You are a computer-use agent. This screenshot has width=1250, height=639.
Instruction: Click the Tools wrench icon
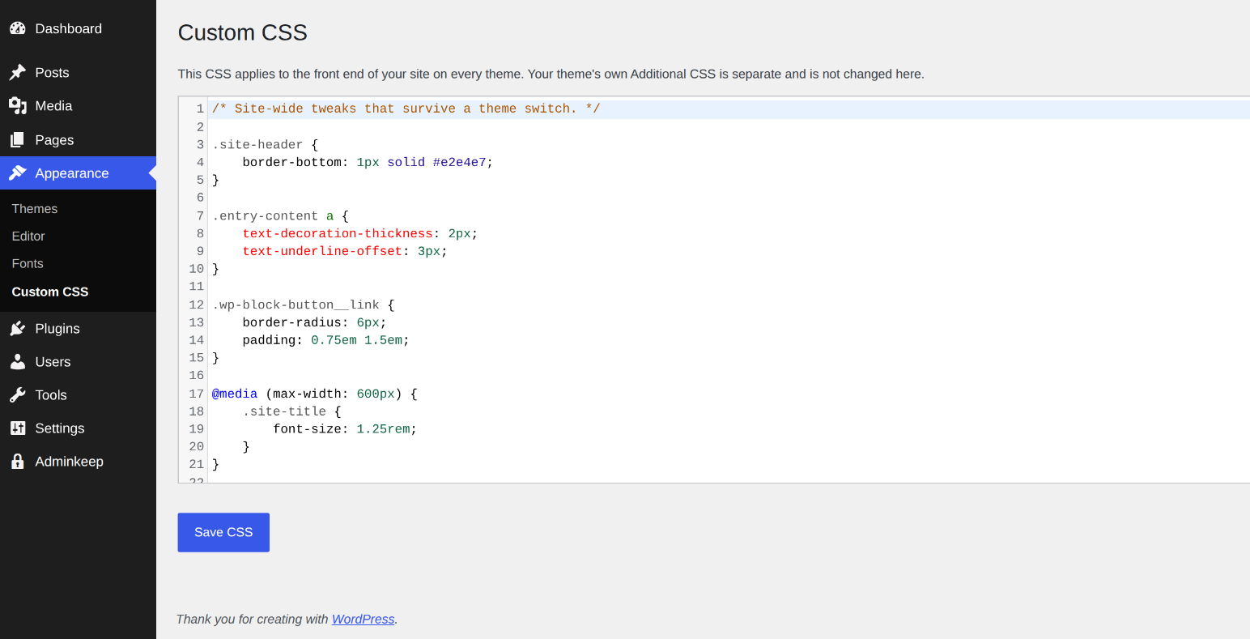coord(18,395)
